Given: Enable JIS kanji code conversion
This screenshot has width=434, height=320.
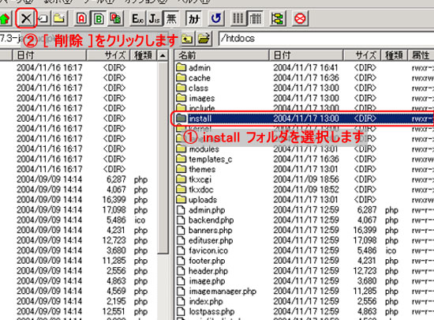Looking at the screenshot, I should [154, 18].
